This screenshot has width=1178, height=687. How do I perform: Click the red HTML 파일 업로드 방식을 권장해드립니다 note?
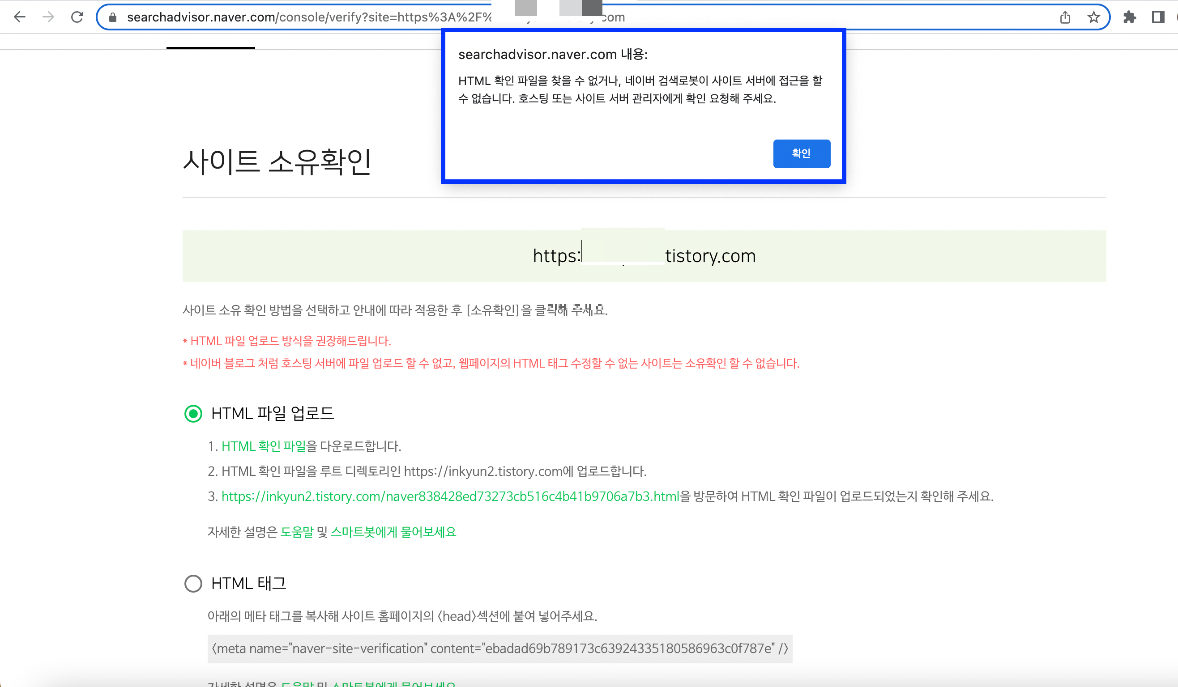click(286, 341)
